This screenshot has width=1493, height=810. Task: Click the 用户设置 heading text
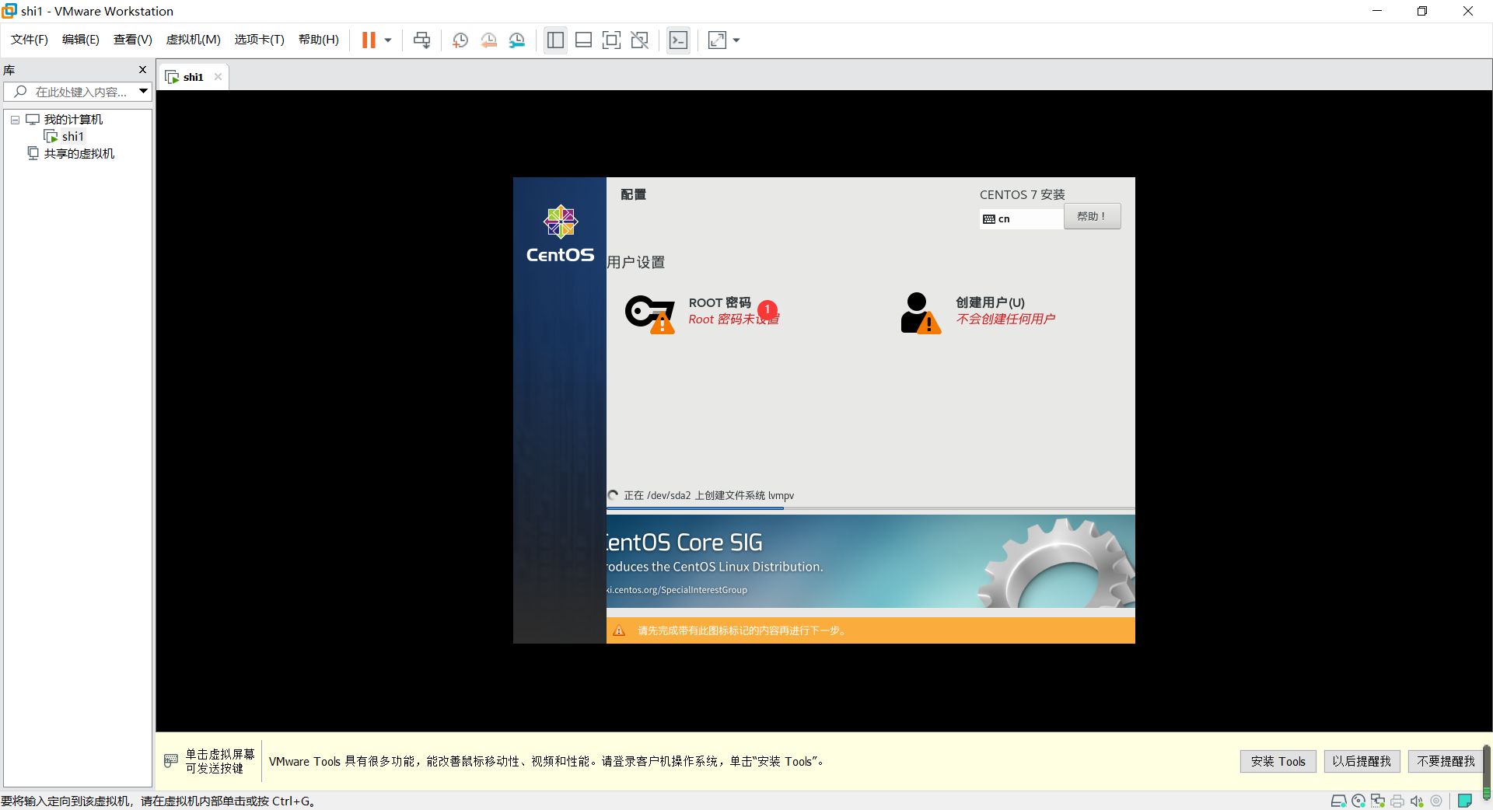[636, 262]
